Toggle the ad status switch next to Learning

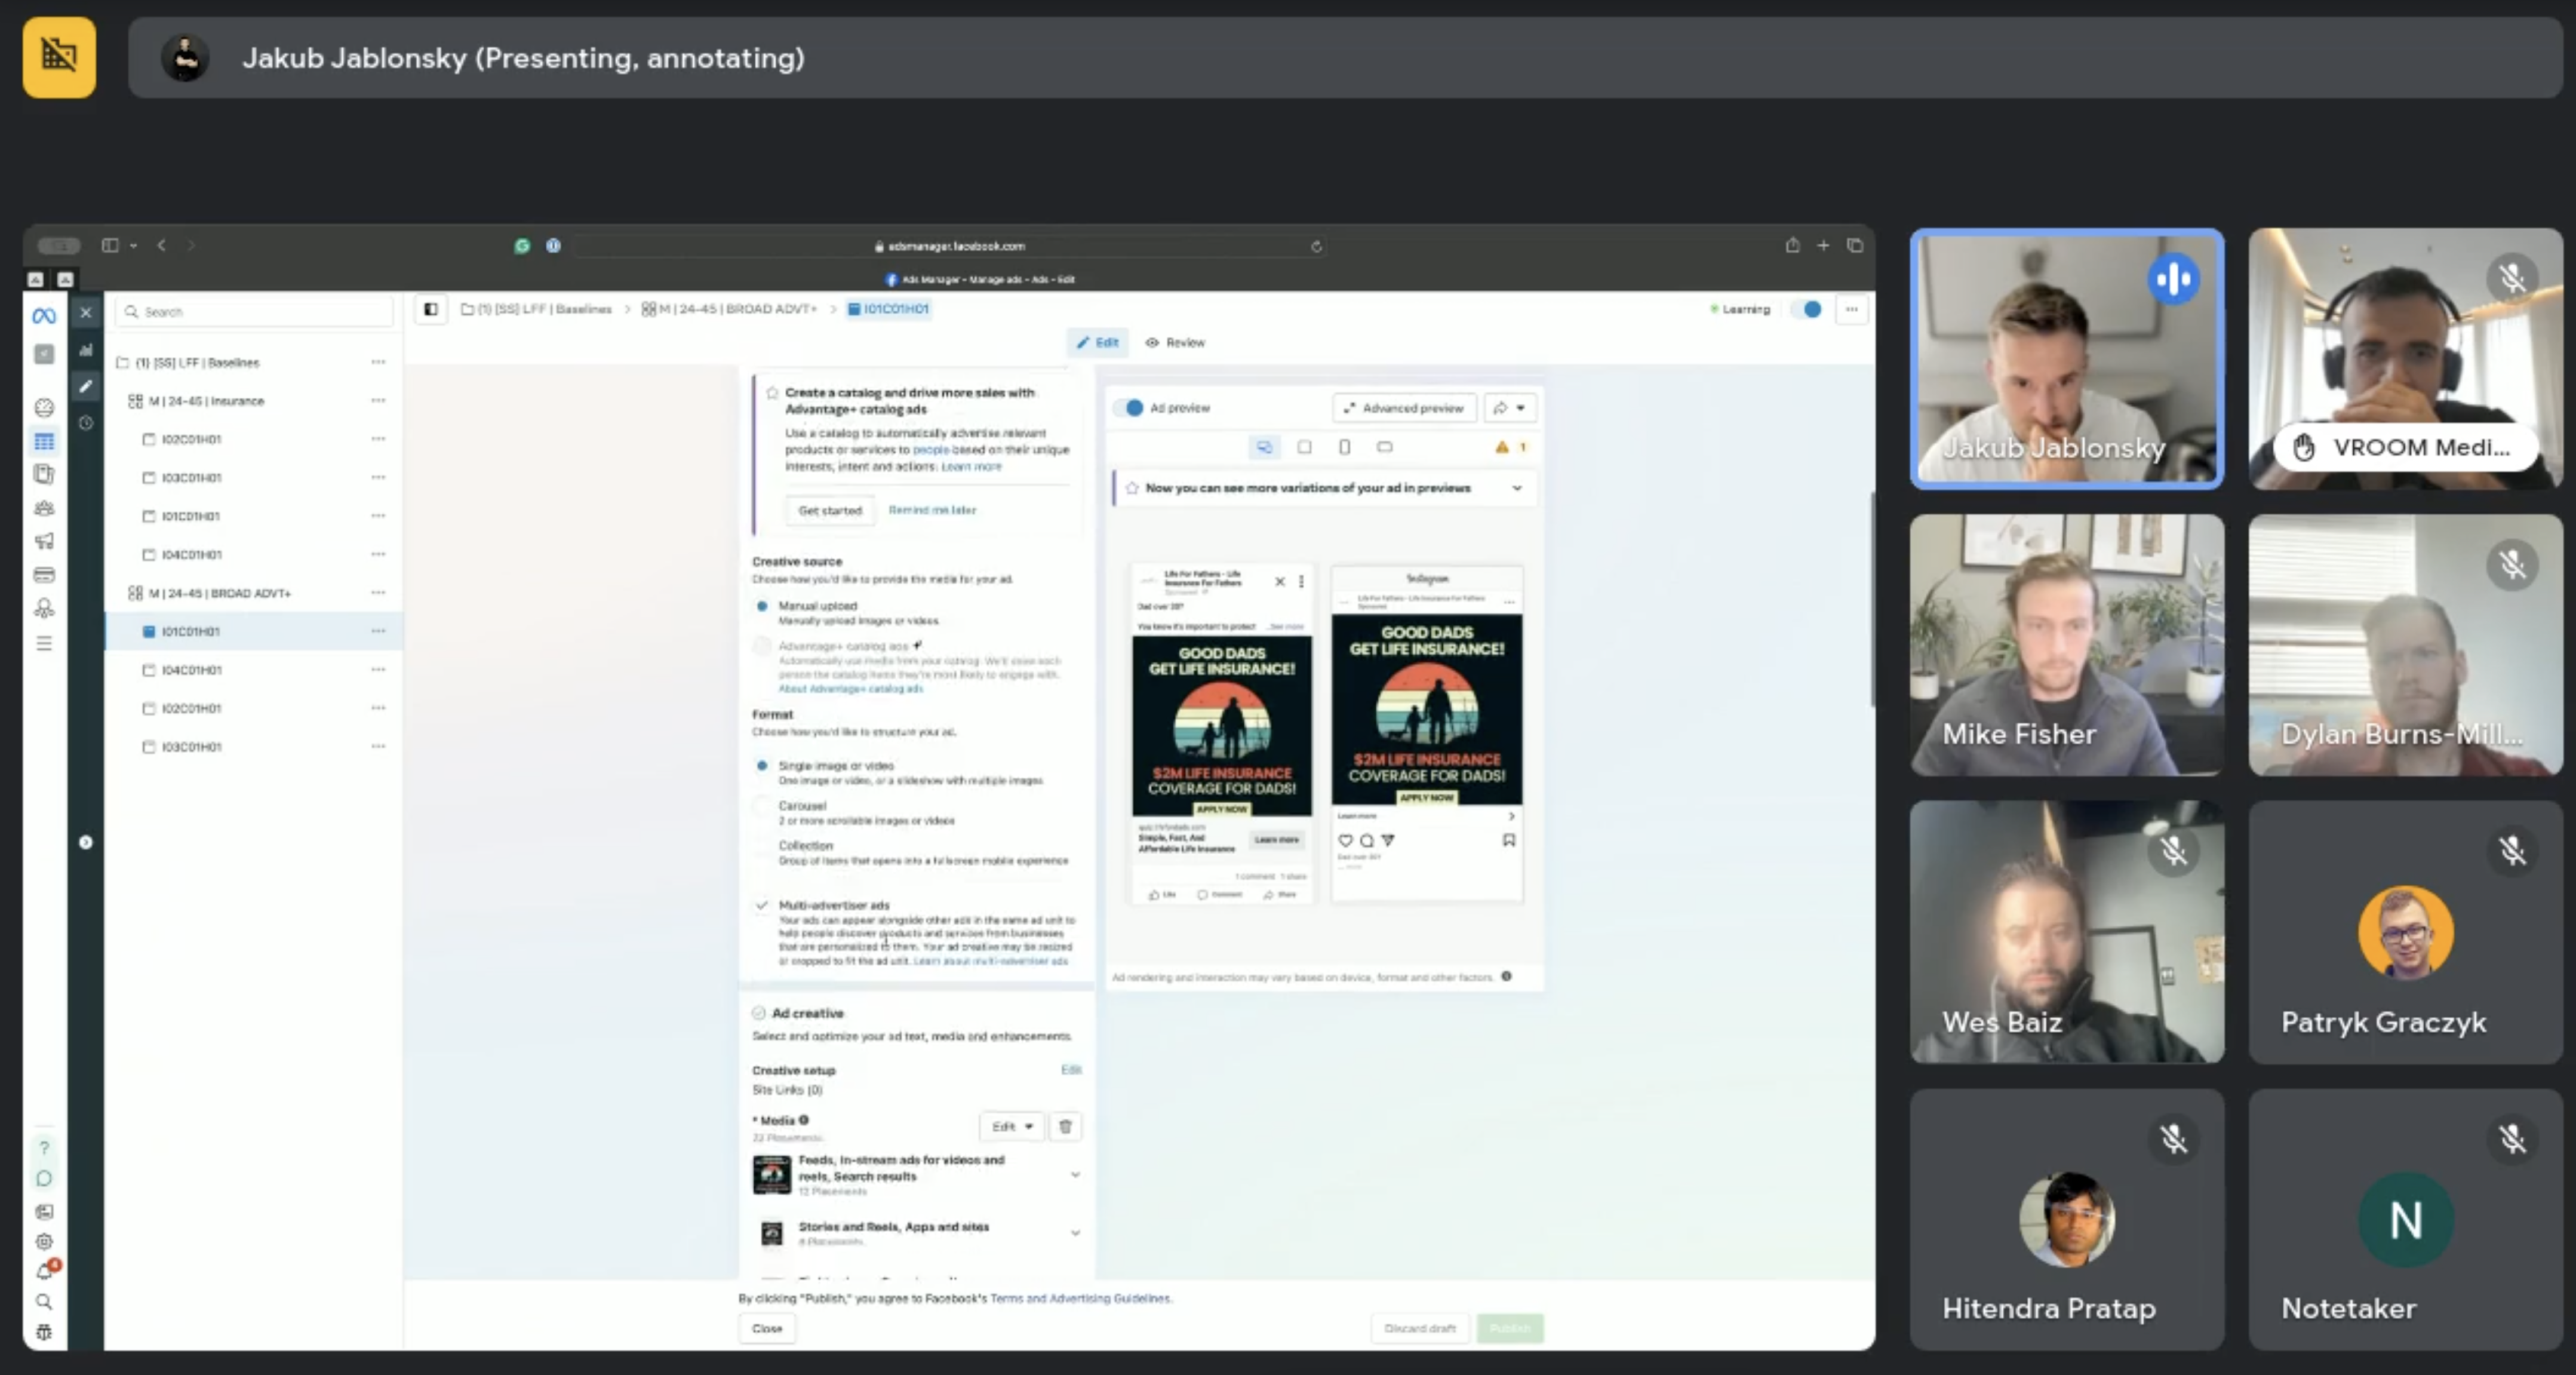(1809, 309)
